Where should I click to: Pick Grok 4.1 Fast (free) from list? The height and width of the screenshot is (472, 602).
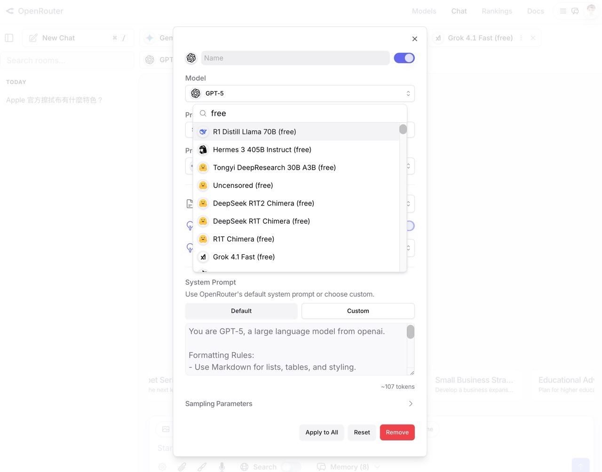pyautogui.click(x=244, y=257)
